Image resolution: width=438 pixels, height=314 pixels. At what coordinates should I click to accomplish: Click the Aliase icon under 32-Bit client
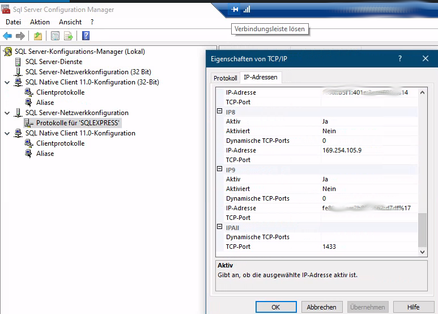pos(28,103)
